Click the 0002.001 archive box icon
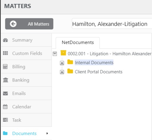Viewport: 152px width, 140px height. click(63, 53)
